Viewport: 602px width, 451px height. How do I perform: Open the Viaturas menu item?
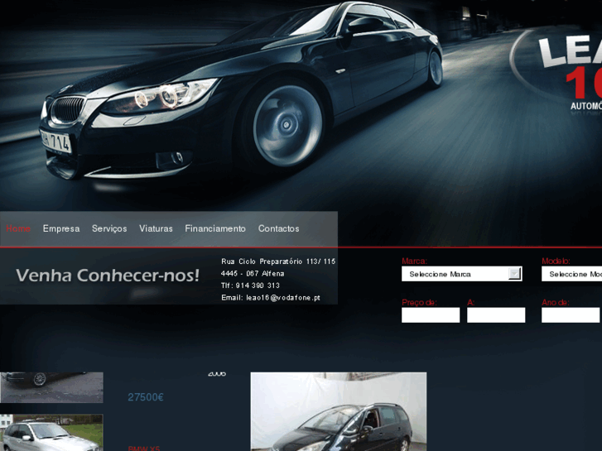tap(156, 228)
